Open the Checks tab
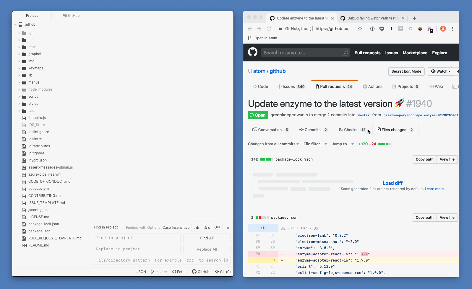472x289 pixels. point(352,130)
